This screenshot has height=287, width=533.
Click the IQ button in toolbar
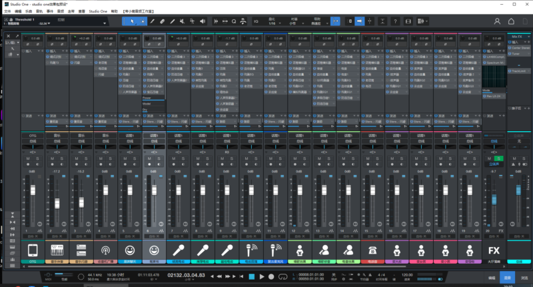(x=257, y=21)
